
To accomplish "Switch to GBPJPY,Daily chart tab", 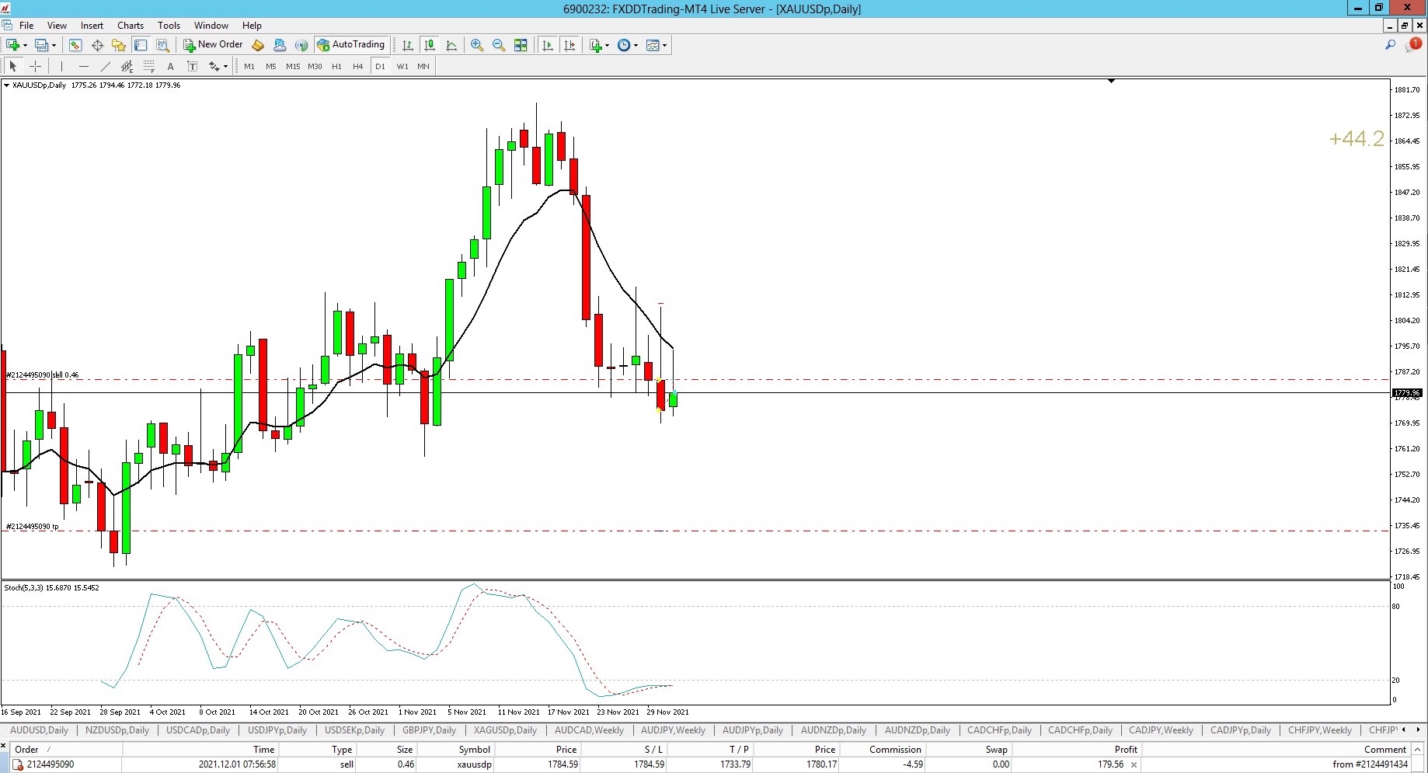I will pos(429,730).
